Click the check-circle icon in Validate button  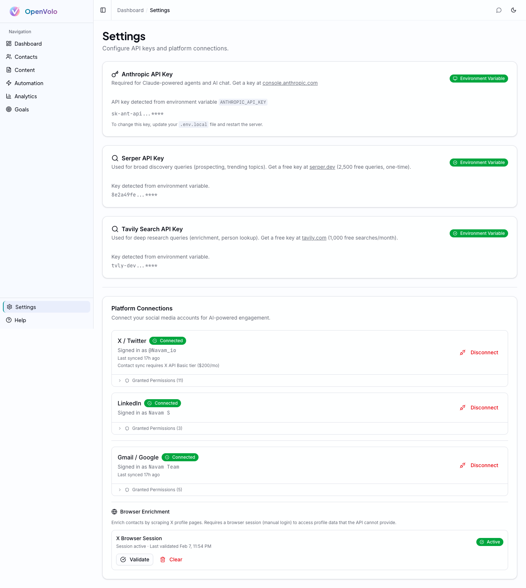tap(123, 560)
